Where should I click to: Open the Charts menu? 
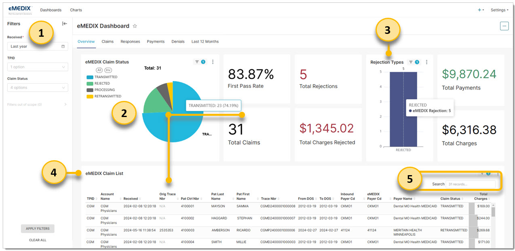click(76, 10)
